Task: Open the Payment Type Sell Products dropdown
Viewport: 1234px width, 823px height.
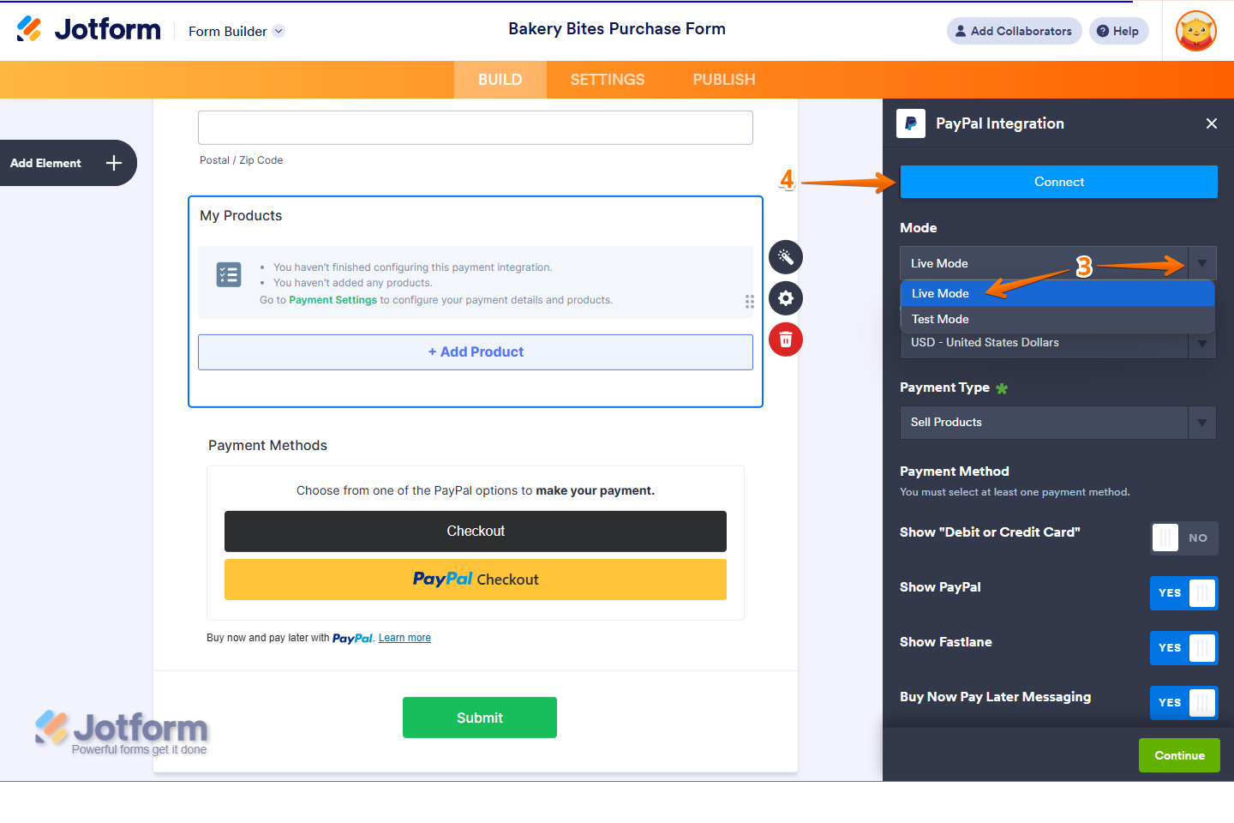Action: click(1058, 423)
